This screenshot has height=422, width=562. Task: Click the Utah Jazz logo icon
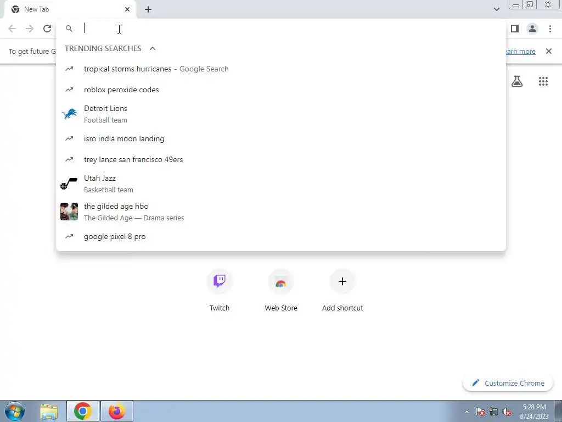point(69,184)
